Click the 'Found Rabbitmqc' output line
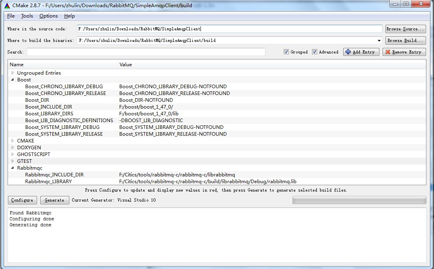Image resolution: width=434 pixels, height=269 pixels. tap(30, 213)
